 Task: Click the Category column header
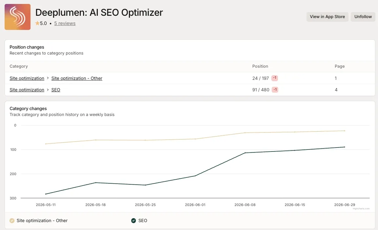click(19, 66)
